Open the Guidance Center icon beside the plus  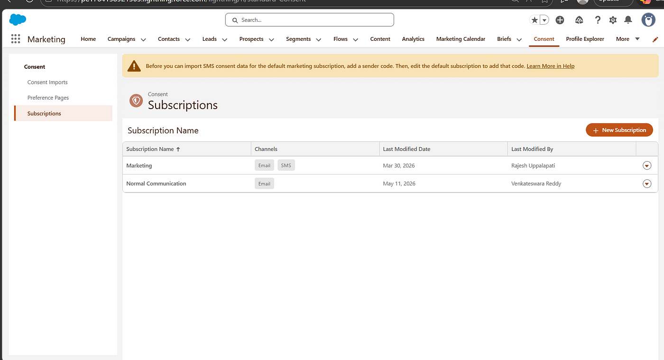click(x=579, y=20)
